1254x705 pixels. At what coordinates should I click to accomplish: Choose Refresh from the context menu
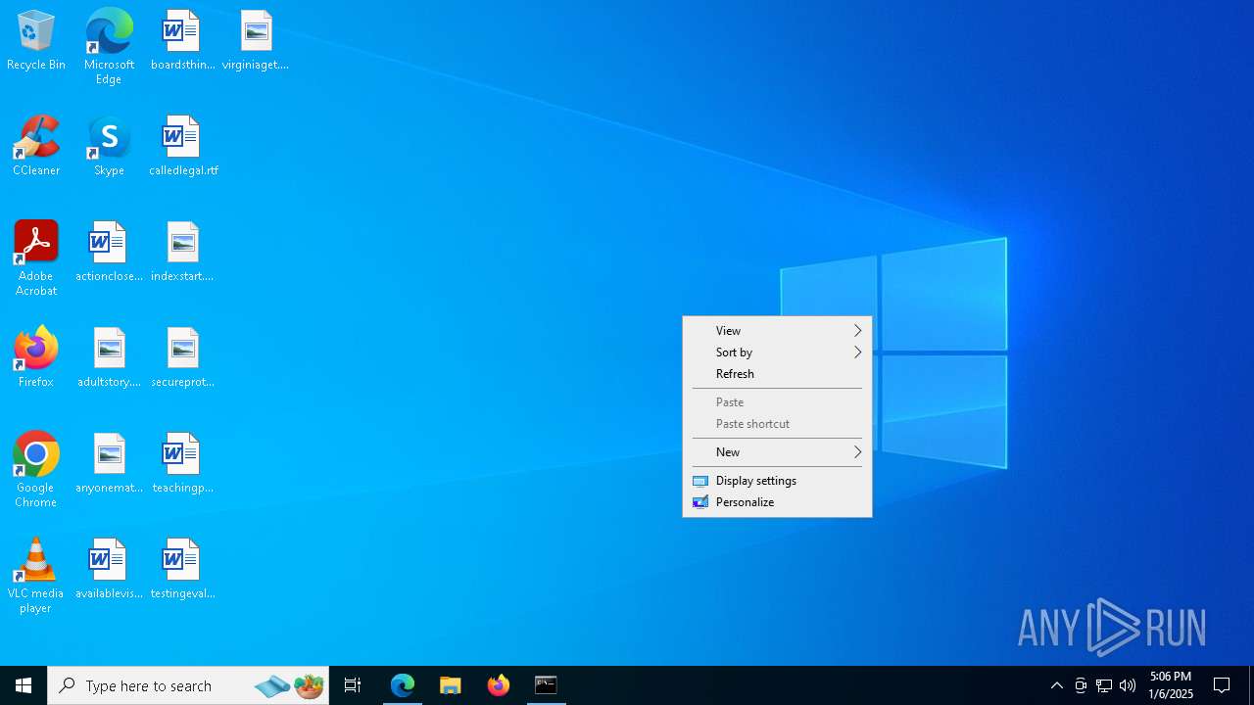777,374
